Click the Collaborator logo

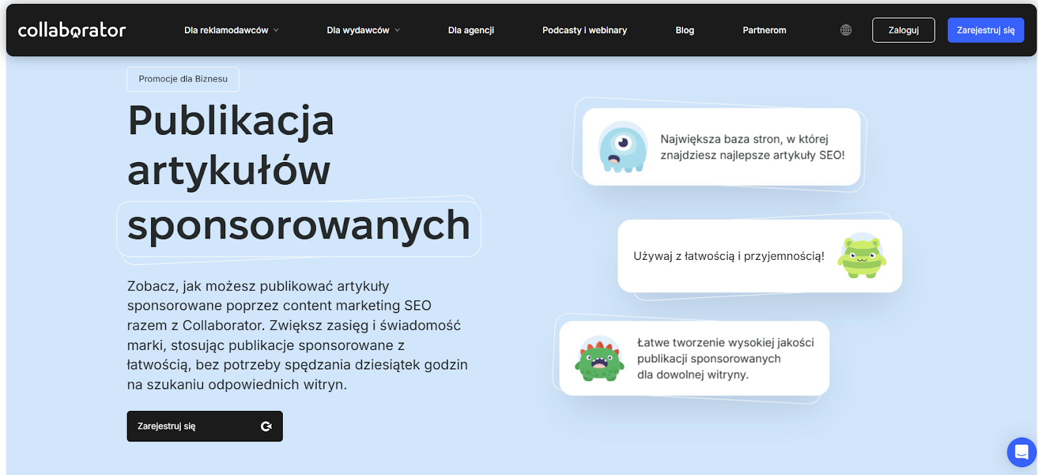tap(72, 30)
